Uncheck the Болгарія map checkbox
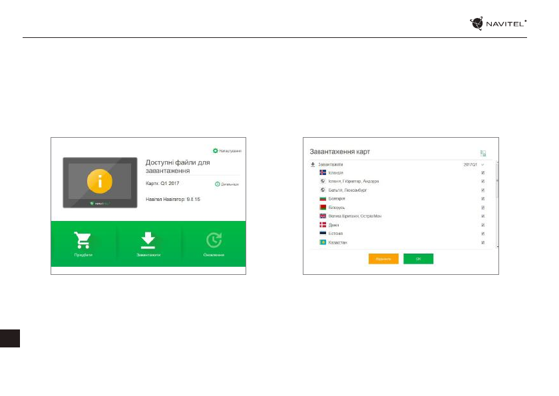 tap(482, 198)
